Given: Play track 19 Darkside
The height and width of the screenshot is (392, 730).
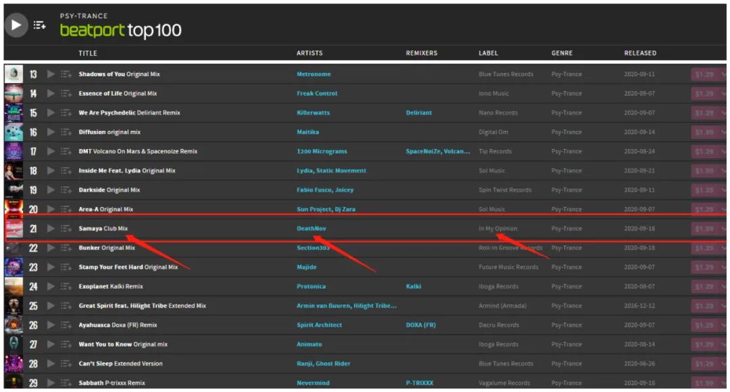Looking at the screenshot, I should pos(51,190).
